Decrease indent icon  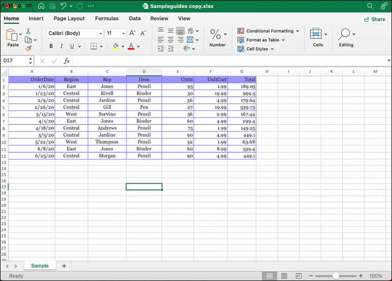[161, 48]
